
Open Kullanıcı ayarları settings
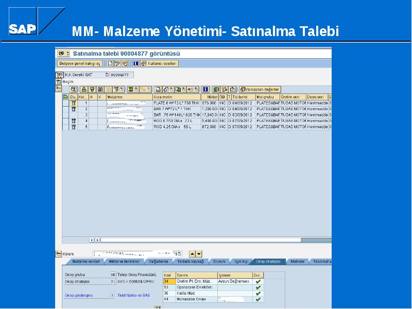click(x=160, y=63)
